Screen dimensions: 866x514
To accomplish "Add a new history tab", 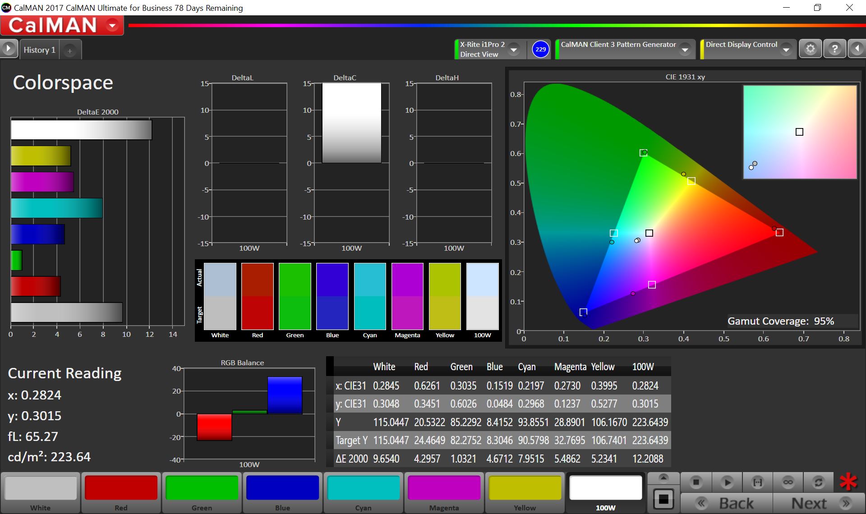I will pyautogui.click(x=70, y=51).
